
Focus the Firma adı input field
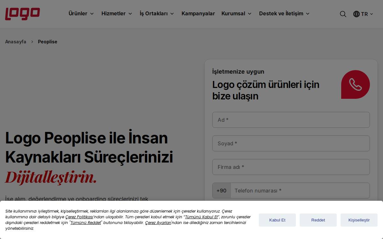[291, 167]
